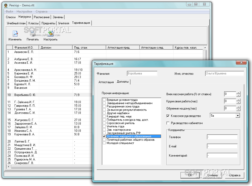
Task: Enable the Руководство кабинетом checkbox
Action: click(168, 123)
